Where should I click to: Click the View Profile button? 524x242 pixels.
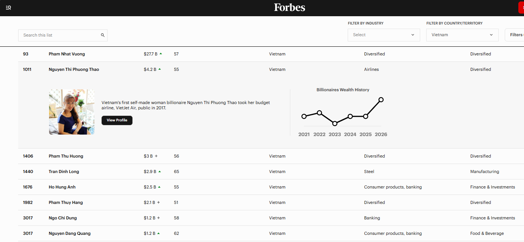point(117,120)
